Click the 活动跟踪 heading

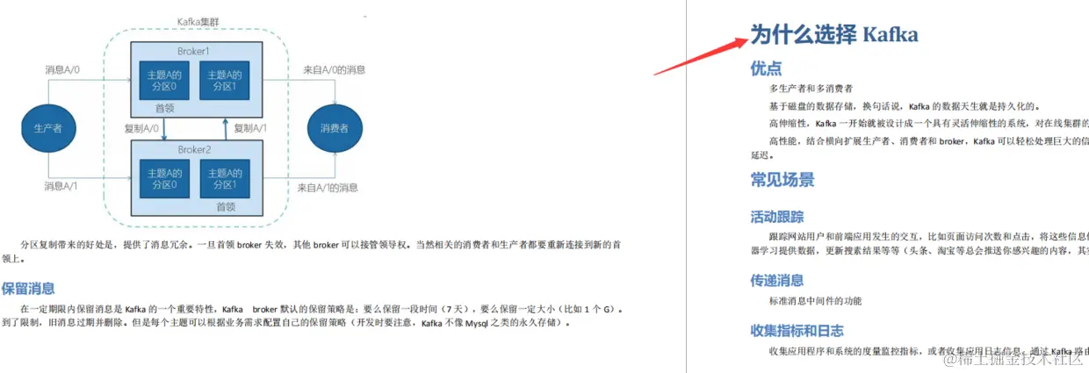coord(777,217)
